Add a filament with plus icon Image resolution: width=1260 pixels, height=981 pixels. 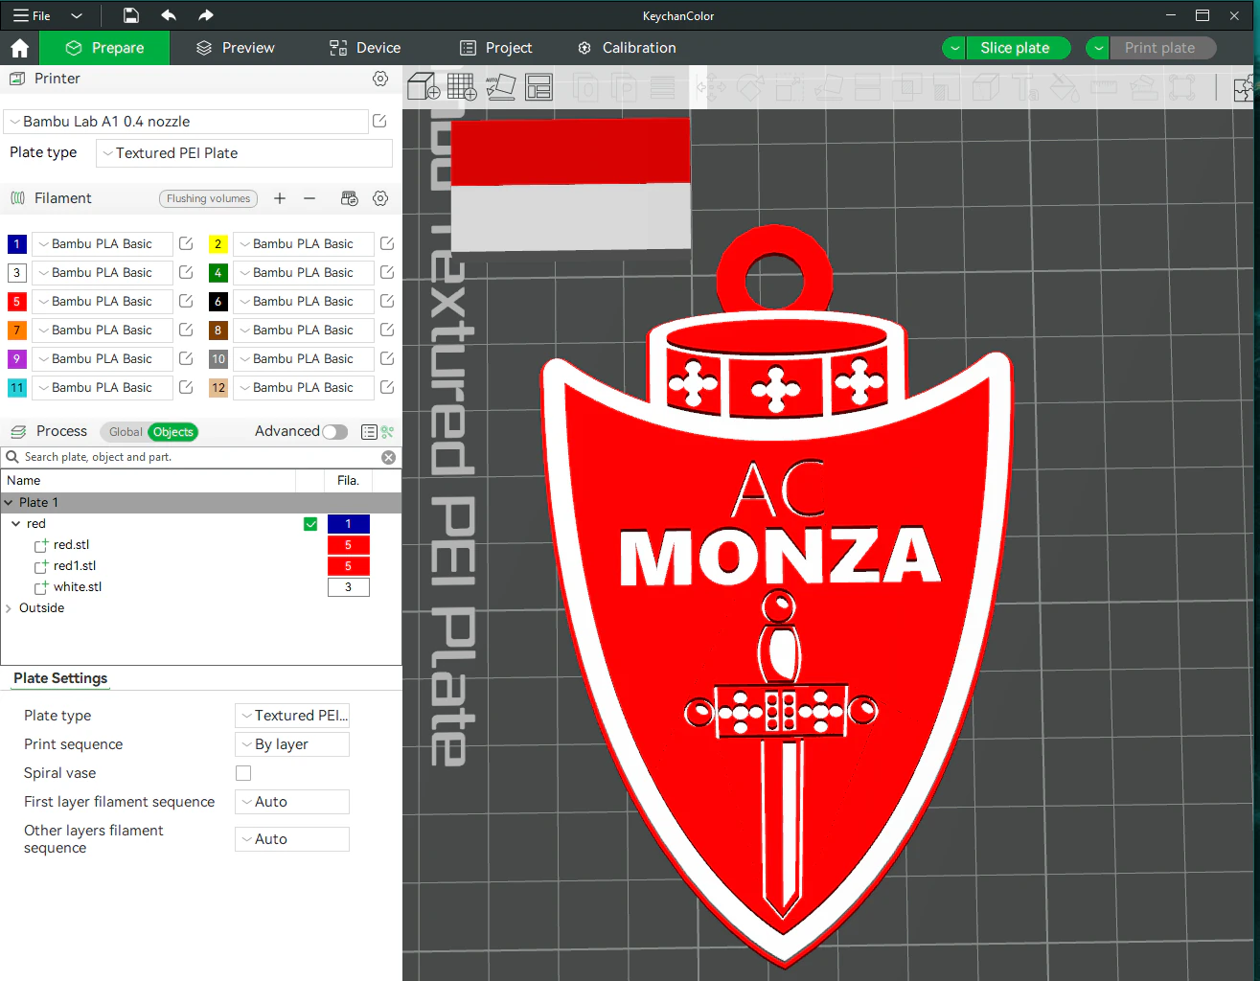click(280, 198)
